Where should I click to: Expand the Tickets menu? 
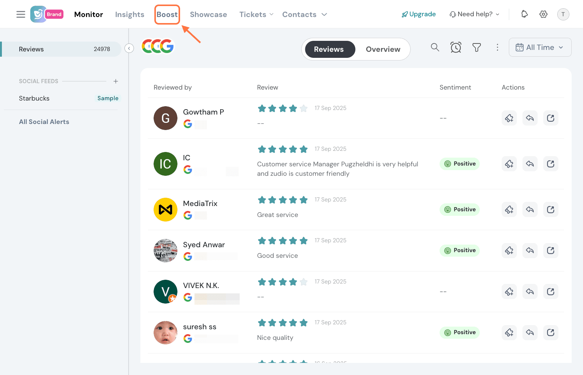click(256, 14)
